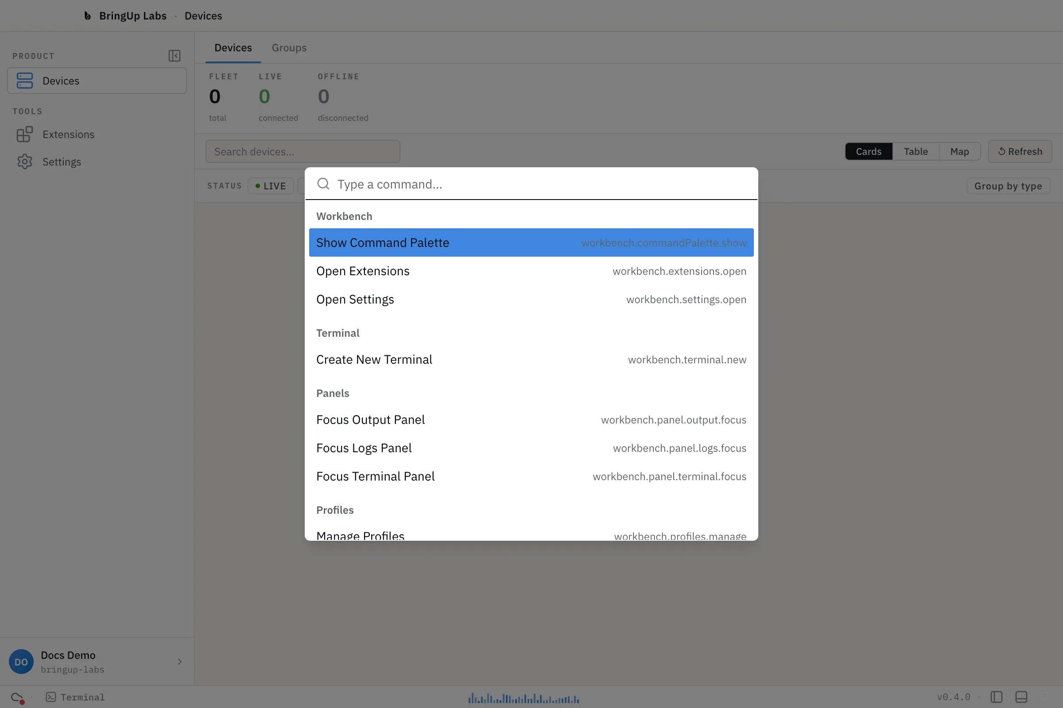Run Open Settings command
The image size is (1063, 708).
tap(531, 300)
